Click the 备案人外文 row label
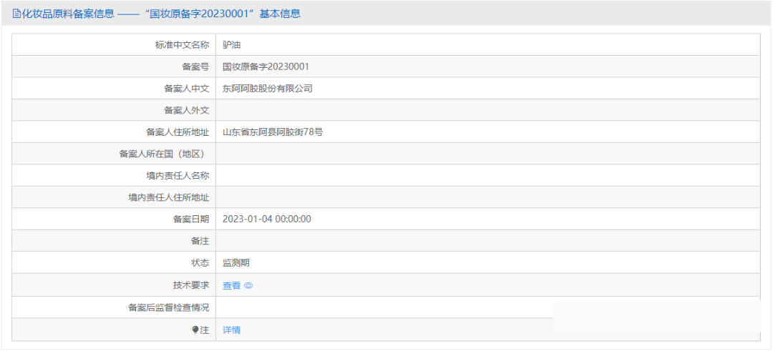 point(186,110)
